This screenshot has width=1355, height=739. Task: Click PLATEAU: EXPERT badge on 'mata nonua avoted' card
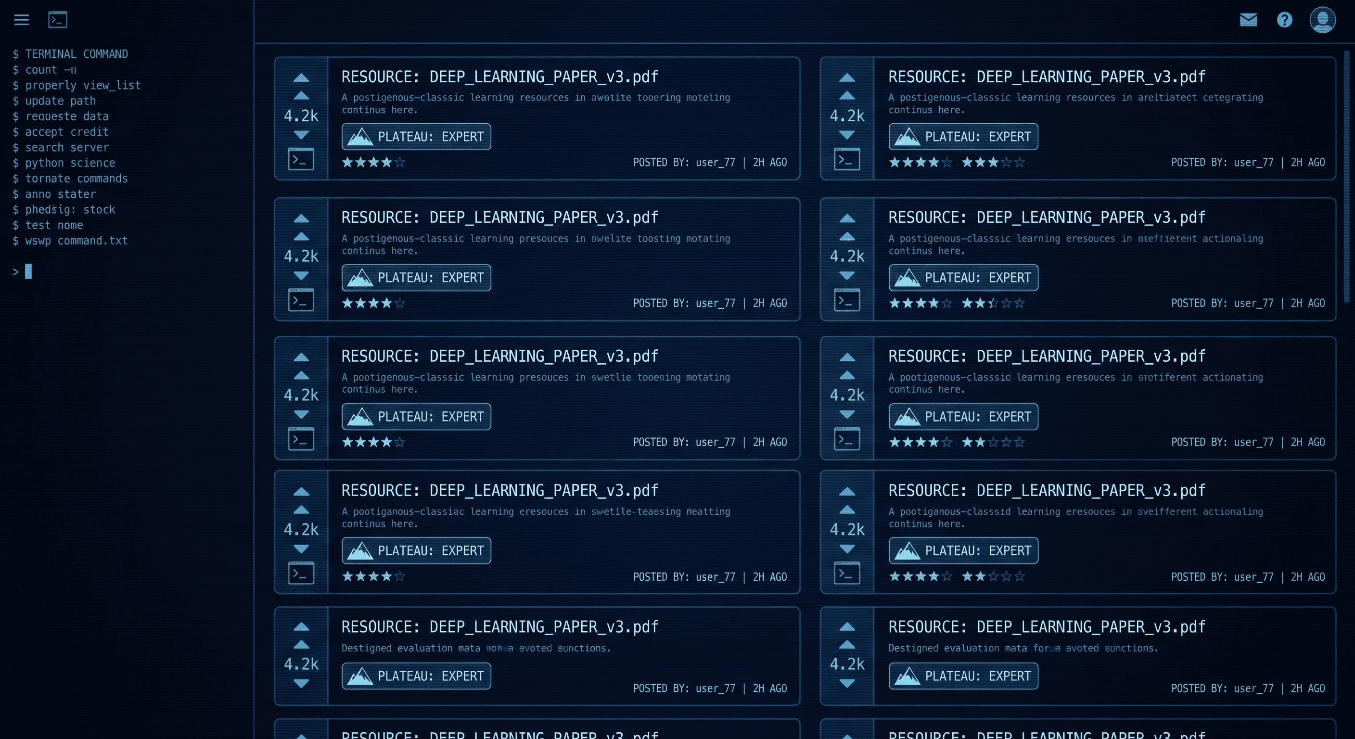[x=416, y=676]
